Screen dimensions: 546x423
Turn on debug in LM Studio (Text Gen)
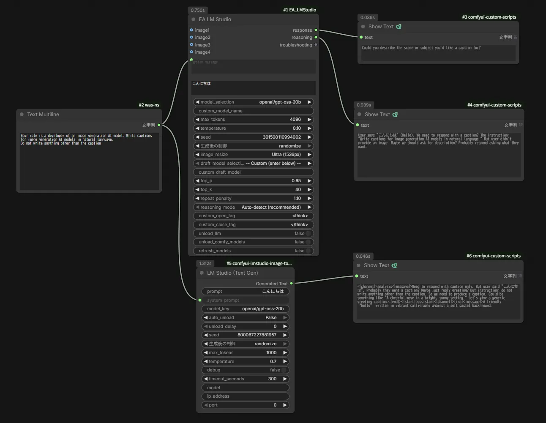[x=284, y=370]
